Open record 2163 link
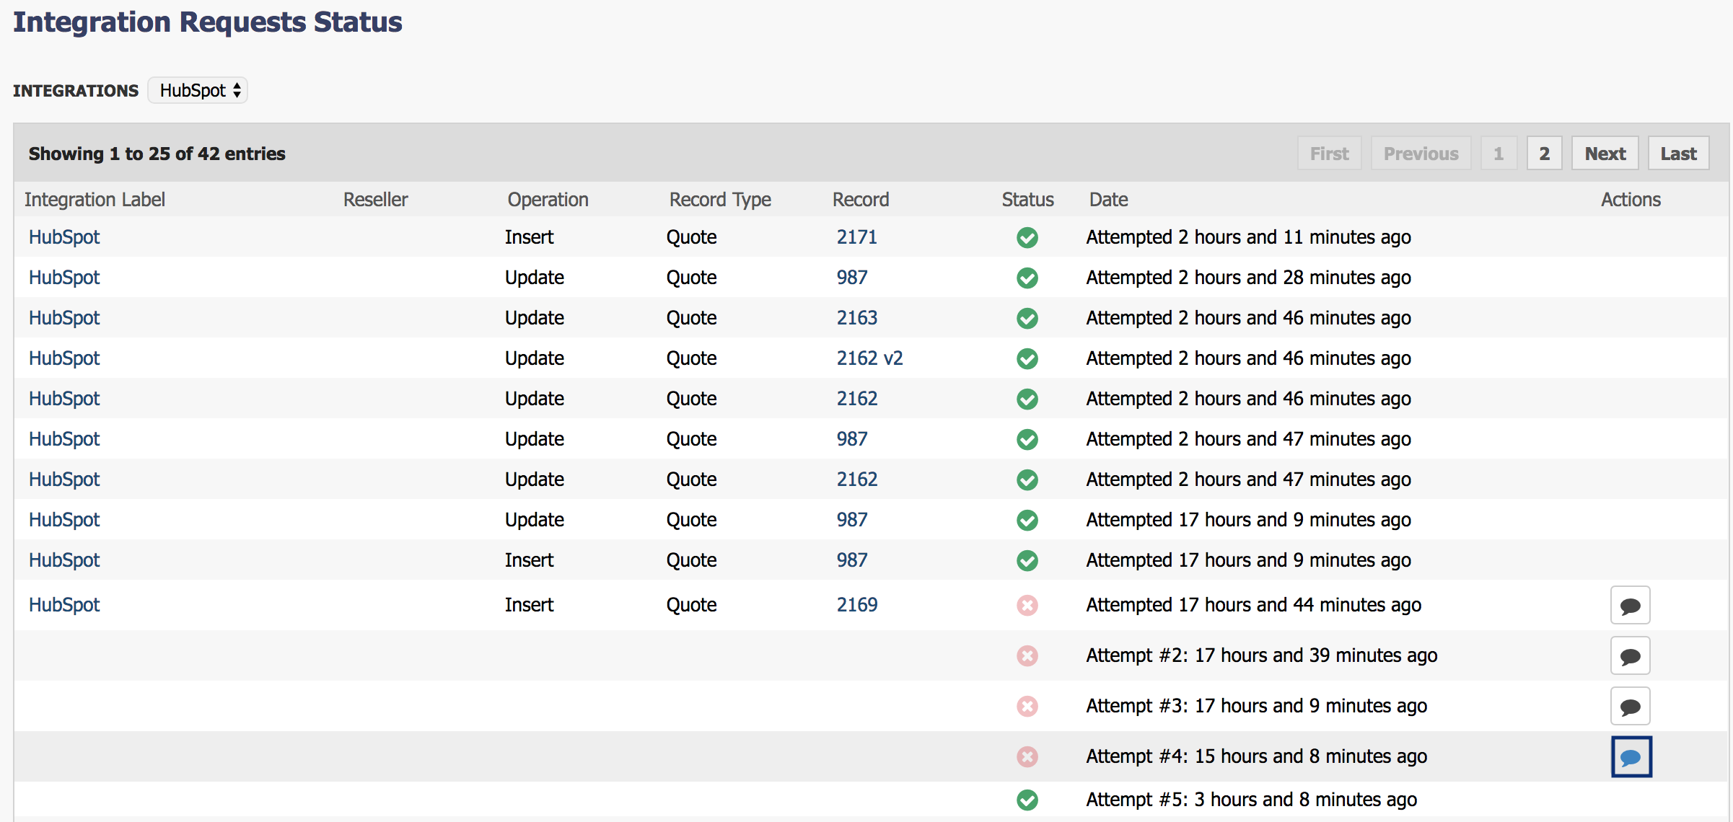 click(856, 318)
